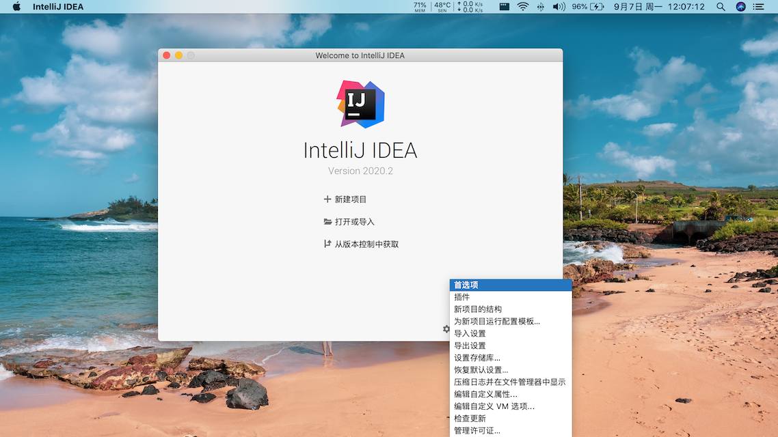The height and width of the screenshot is (437, 778).
Task: Click the date and time display
Action: point(659,6)
